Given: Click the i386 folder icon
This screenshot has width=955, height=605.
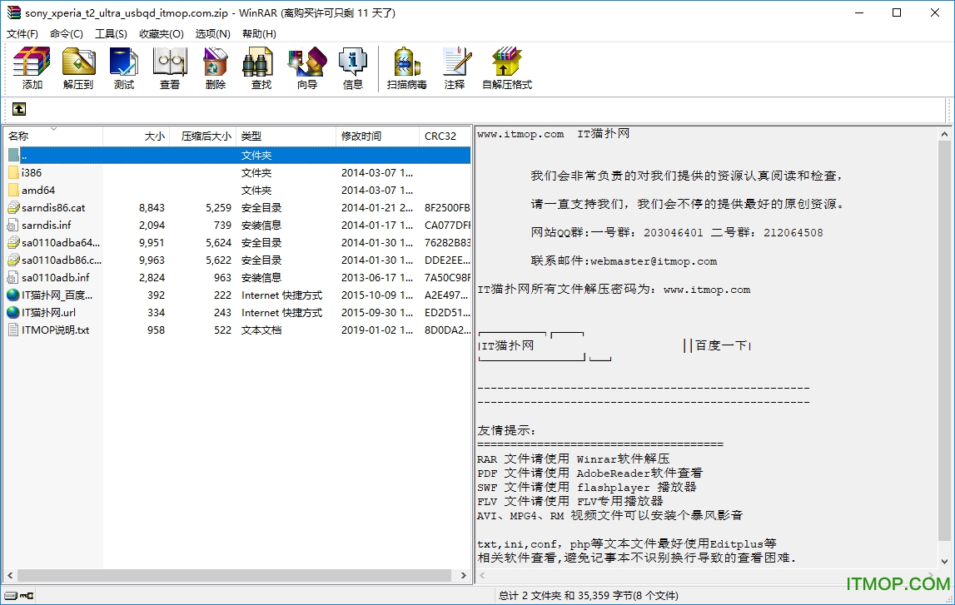Looking at the screenshot, I should (13, 173).
